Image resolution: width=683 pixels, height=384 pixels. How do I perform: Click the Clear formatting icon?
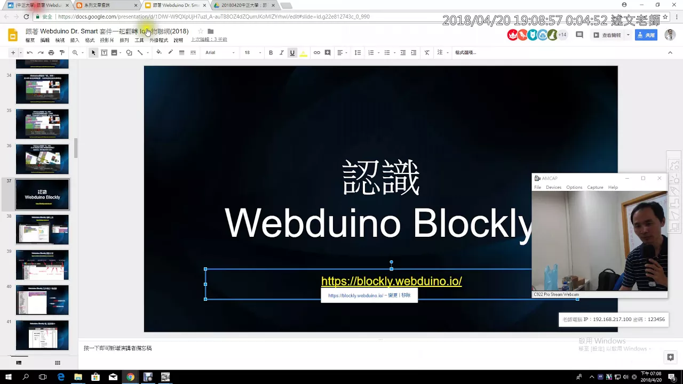[x=427, y=53]
